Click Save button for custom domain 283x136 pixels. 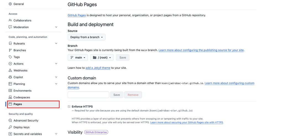click(x=117, y=95)
